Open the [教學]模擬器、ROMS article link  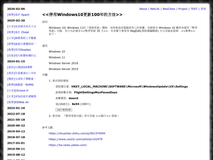[21, 85]
